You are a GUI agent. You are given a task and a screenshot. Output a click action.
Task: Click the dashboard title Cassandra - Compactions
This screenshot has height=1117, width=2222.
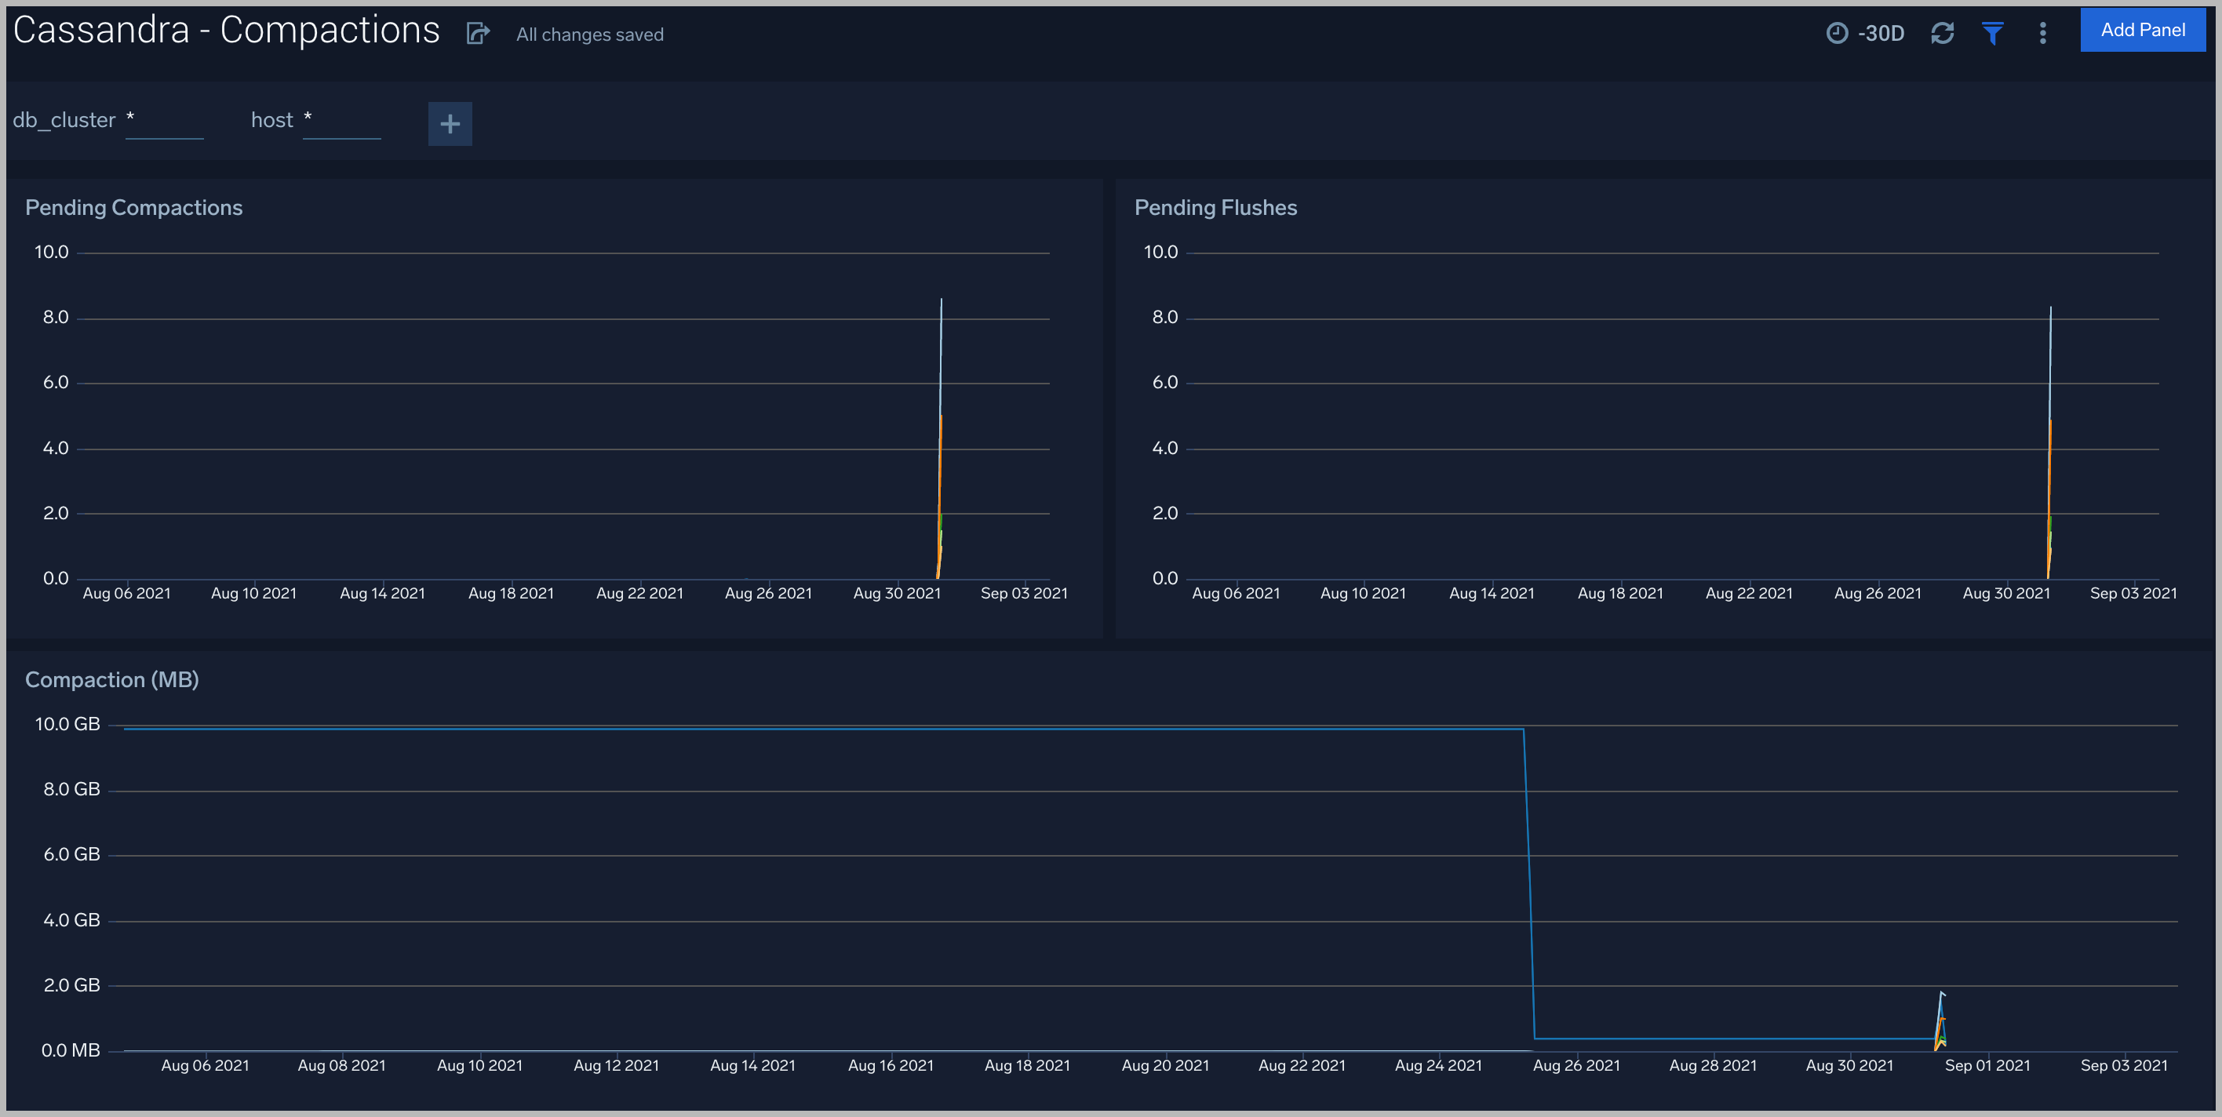(x=226, y=28)
